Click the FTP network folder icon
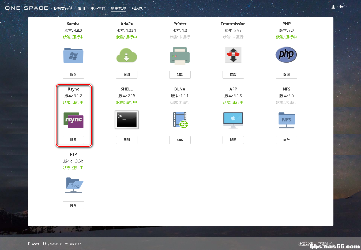The height and width of the screenshot is (250, 361). click(x=74, y=185)
